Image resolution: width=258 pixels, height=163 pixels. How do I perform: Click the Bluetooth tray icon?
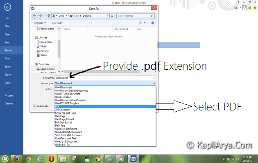[x=224, y=159]
